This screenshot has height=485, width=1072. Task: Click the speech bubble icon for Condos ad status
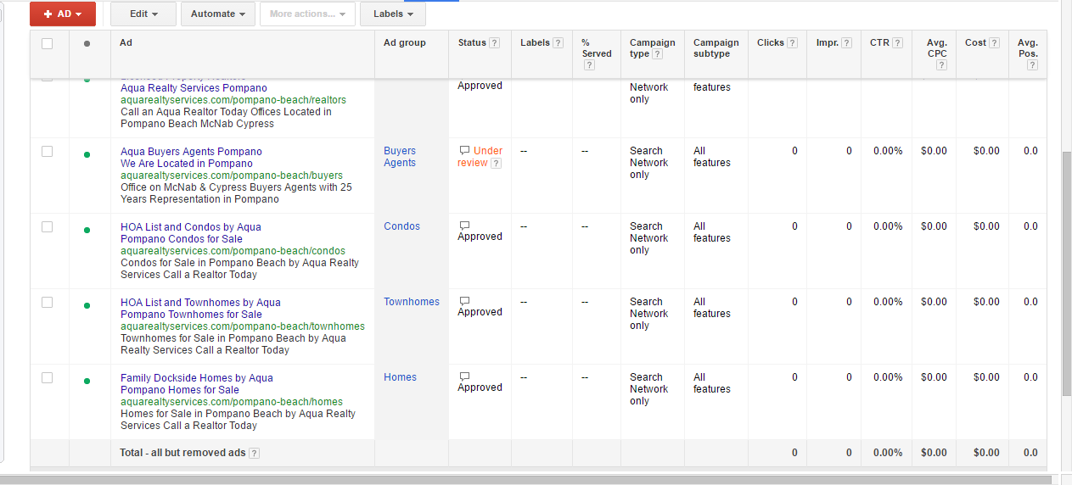tap(464, 226)
